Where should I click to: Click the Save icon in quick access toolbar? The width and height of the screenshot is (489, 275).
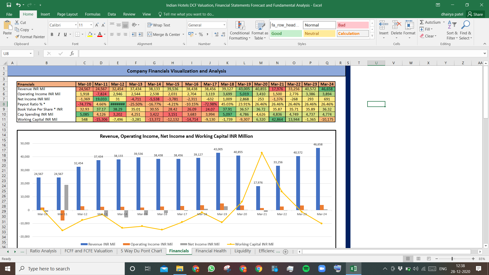(x=9, y=5)
